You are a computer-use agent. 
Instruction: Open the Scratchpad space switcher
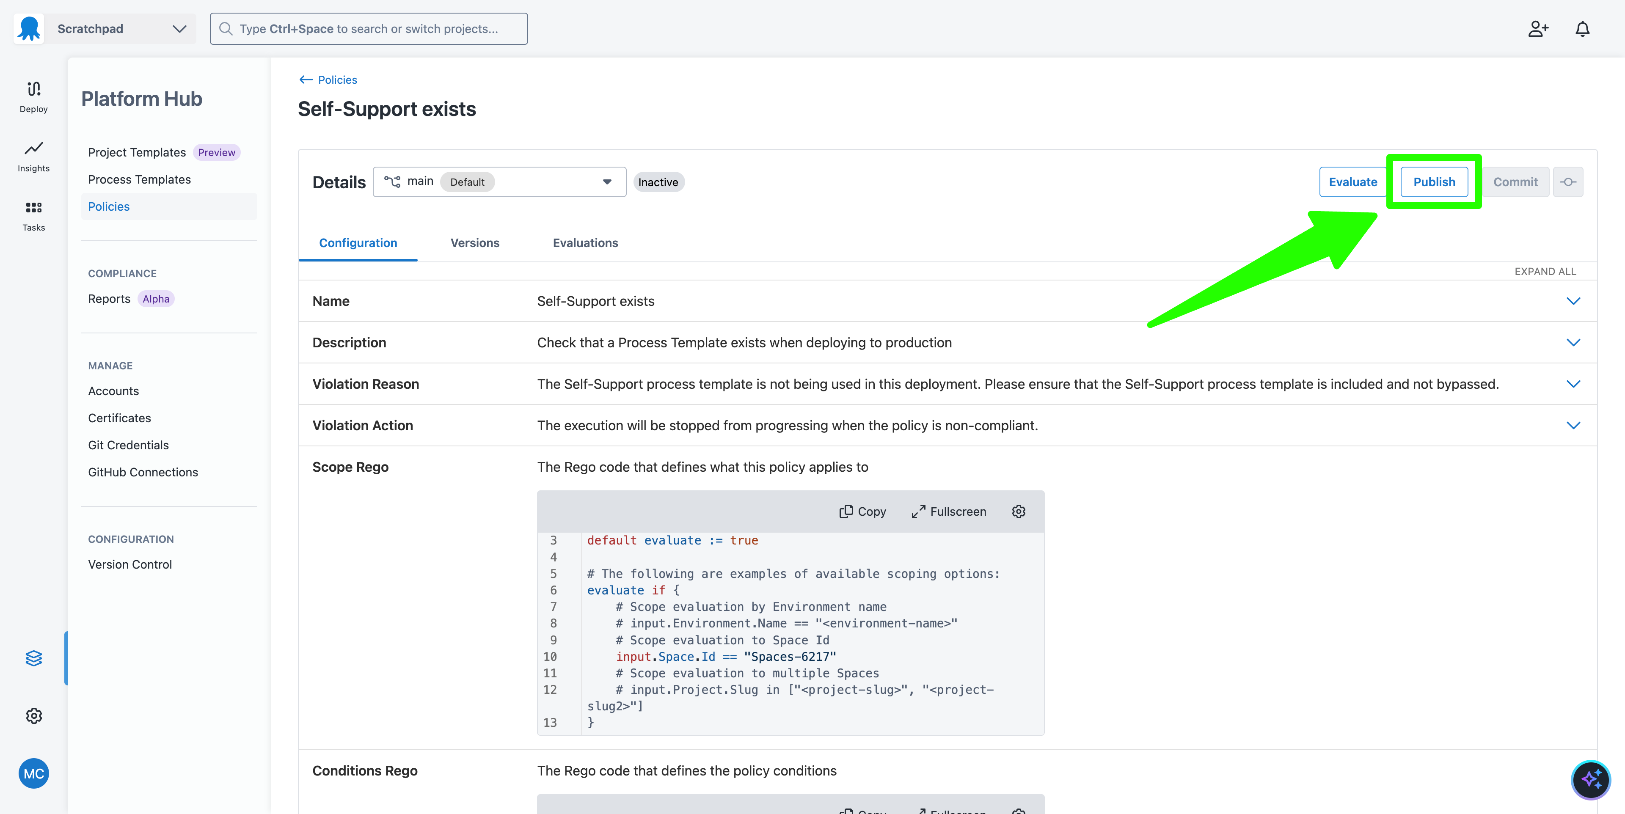(x=121, y=29)
